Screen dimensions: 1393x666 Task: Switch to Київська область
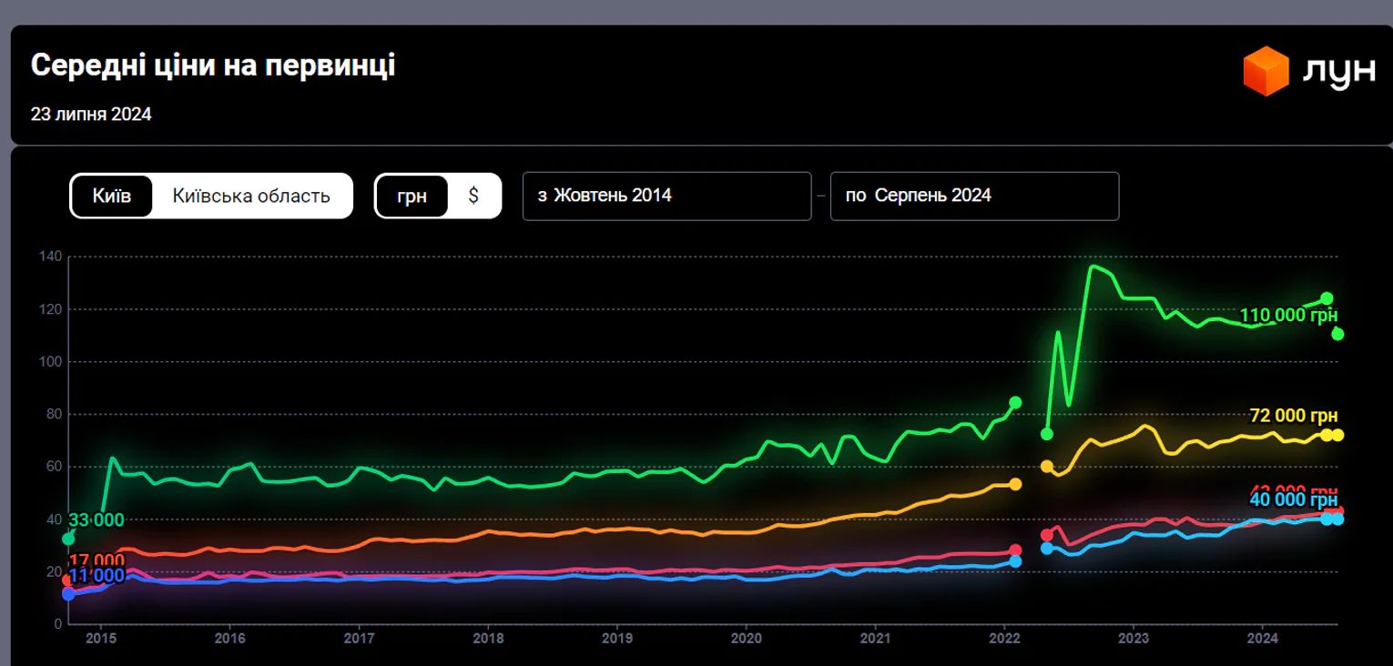251,196
